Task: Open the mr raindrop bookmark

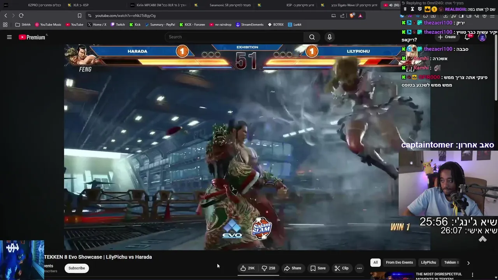Action: tap(220, 24)
